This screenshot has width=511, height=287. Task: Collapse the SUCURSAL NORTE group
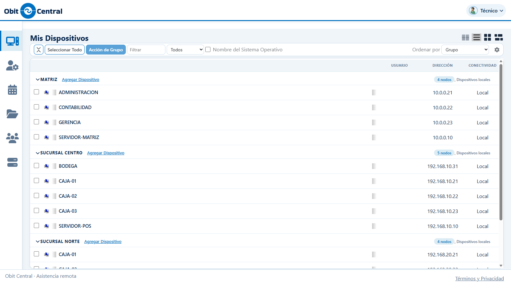click(x=38, y=241)
